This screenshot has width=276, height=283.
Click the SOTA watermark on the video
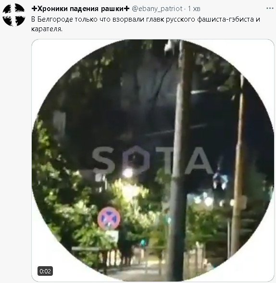pos(152,160)
